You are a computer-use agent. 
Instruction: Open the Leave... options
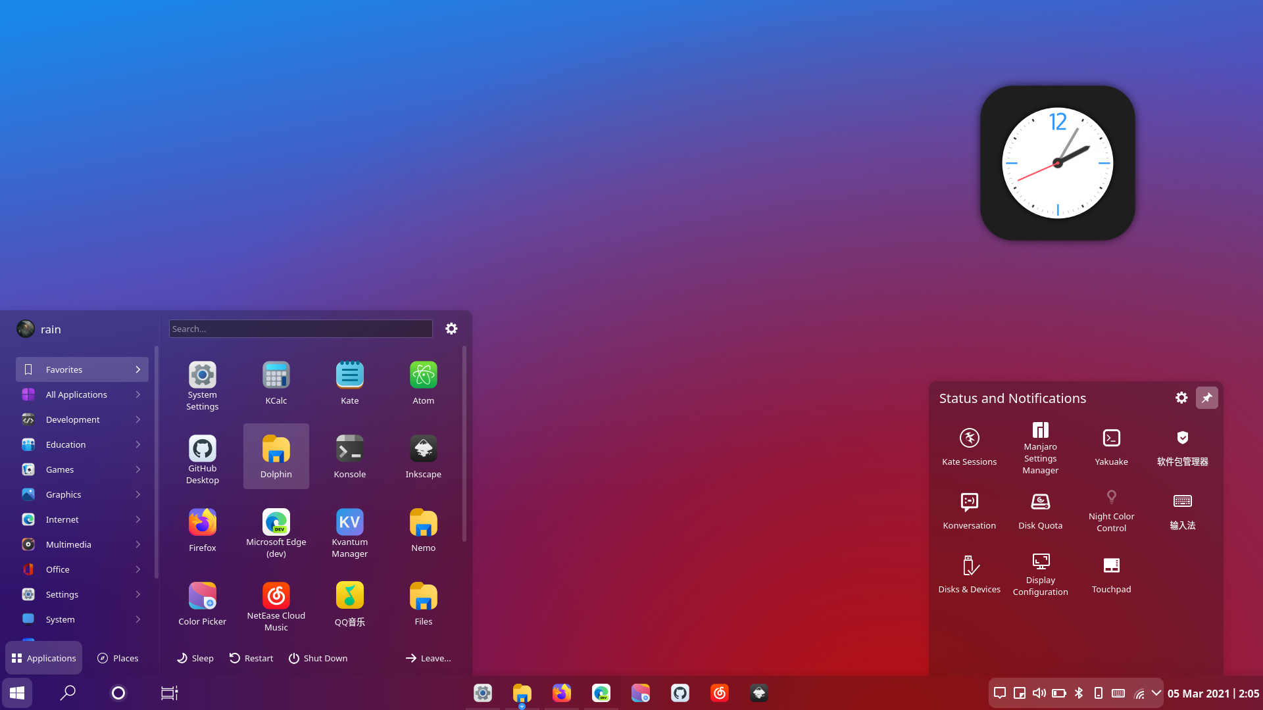click(x=428, y=658)
